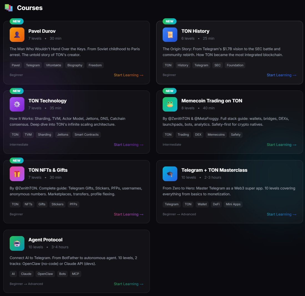This screenshot has height=296, width=305.
Task: Select the OpenClaw tag
Action: pyautogui.click(x=45, y=274)
